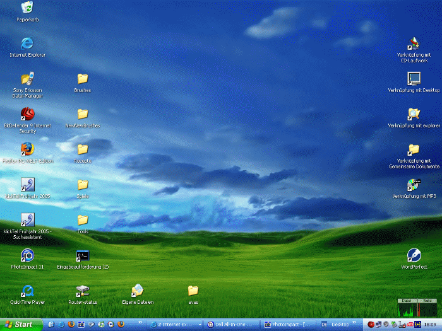Select the Rezepte folder on desktop
The height and width of the screenshot is (331, 442).
tap(83, 149)
